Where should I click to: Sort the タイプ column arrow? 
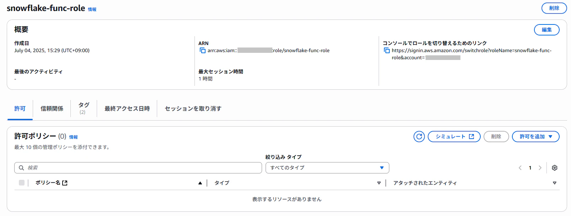point(379,183)
